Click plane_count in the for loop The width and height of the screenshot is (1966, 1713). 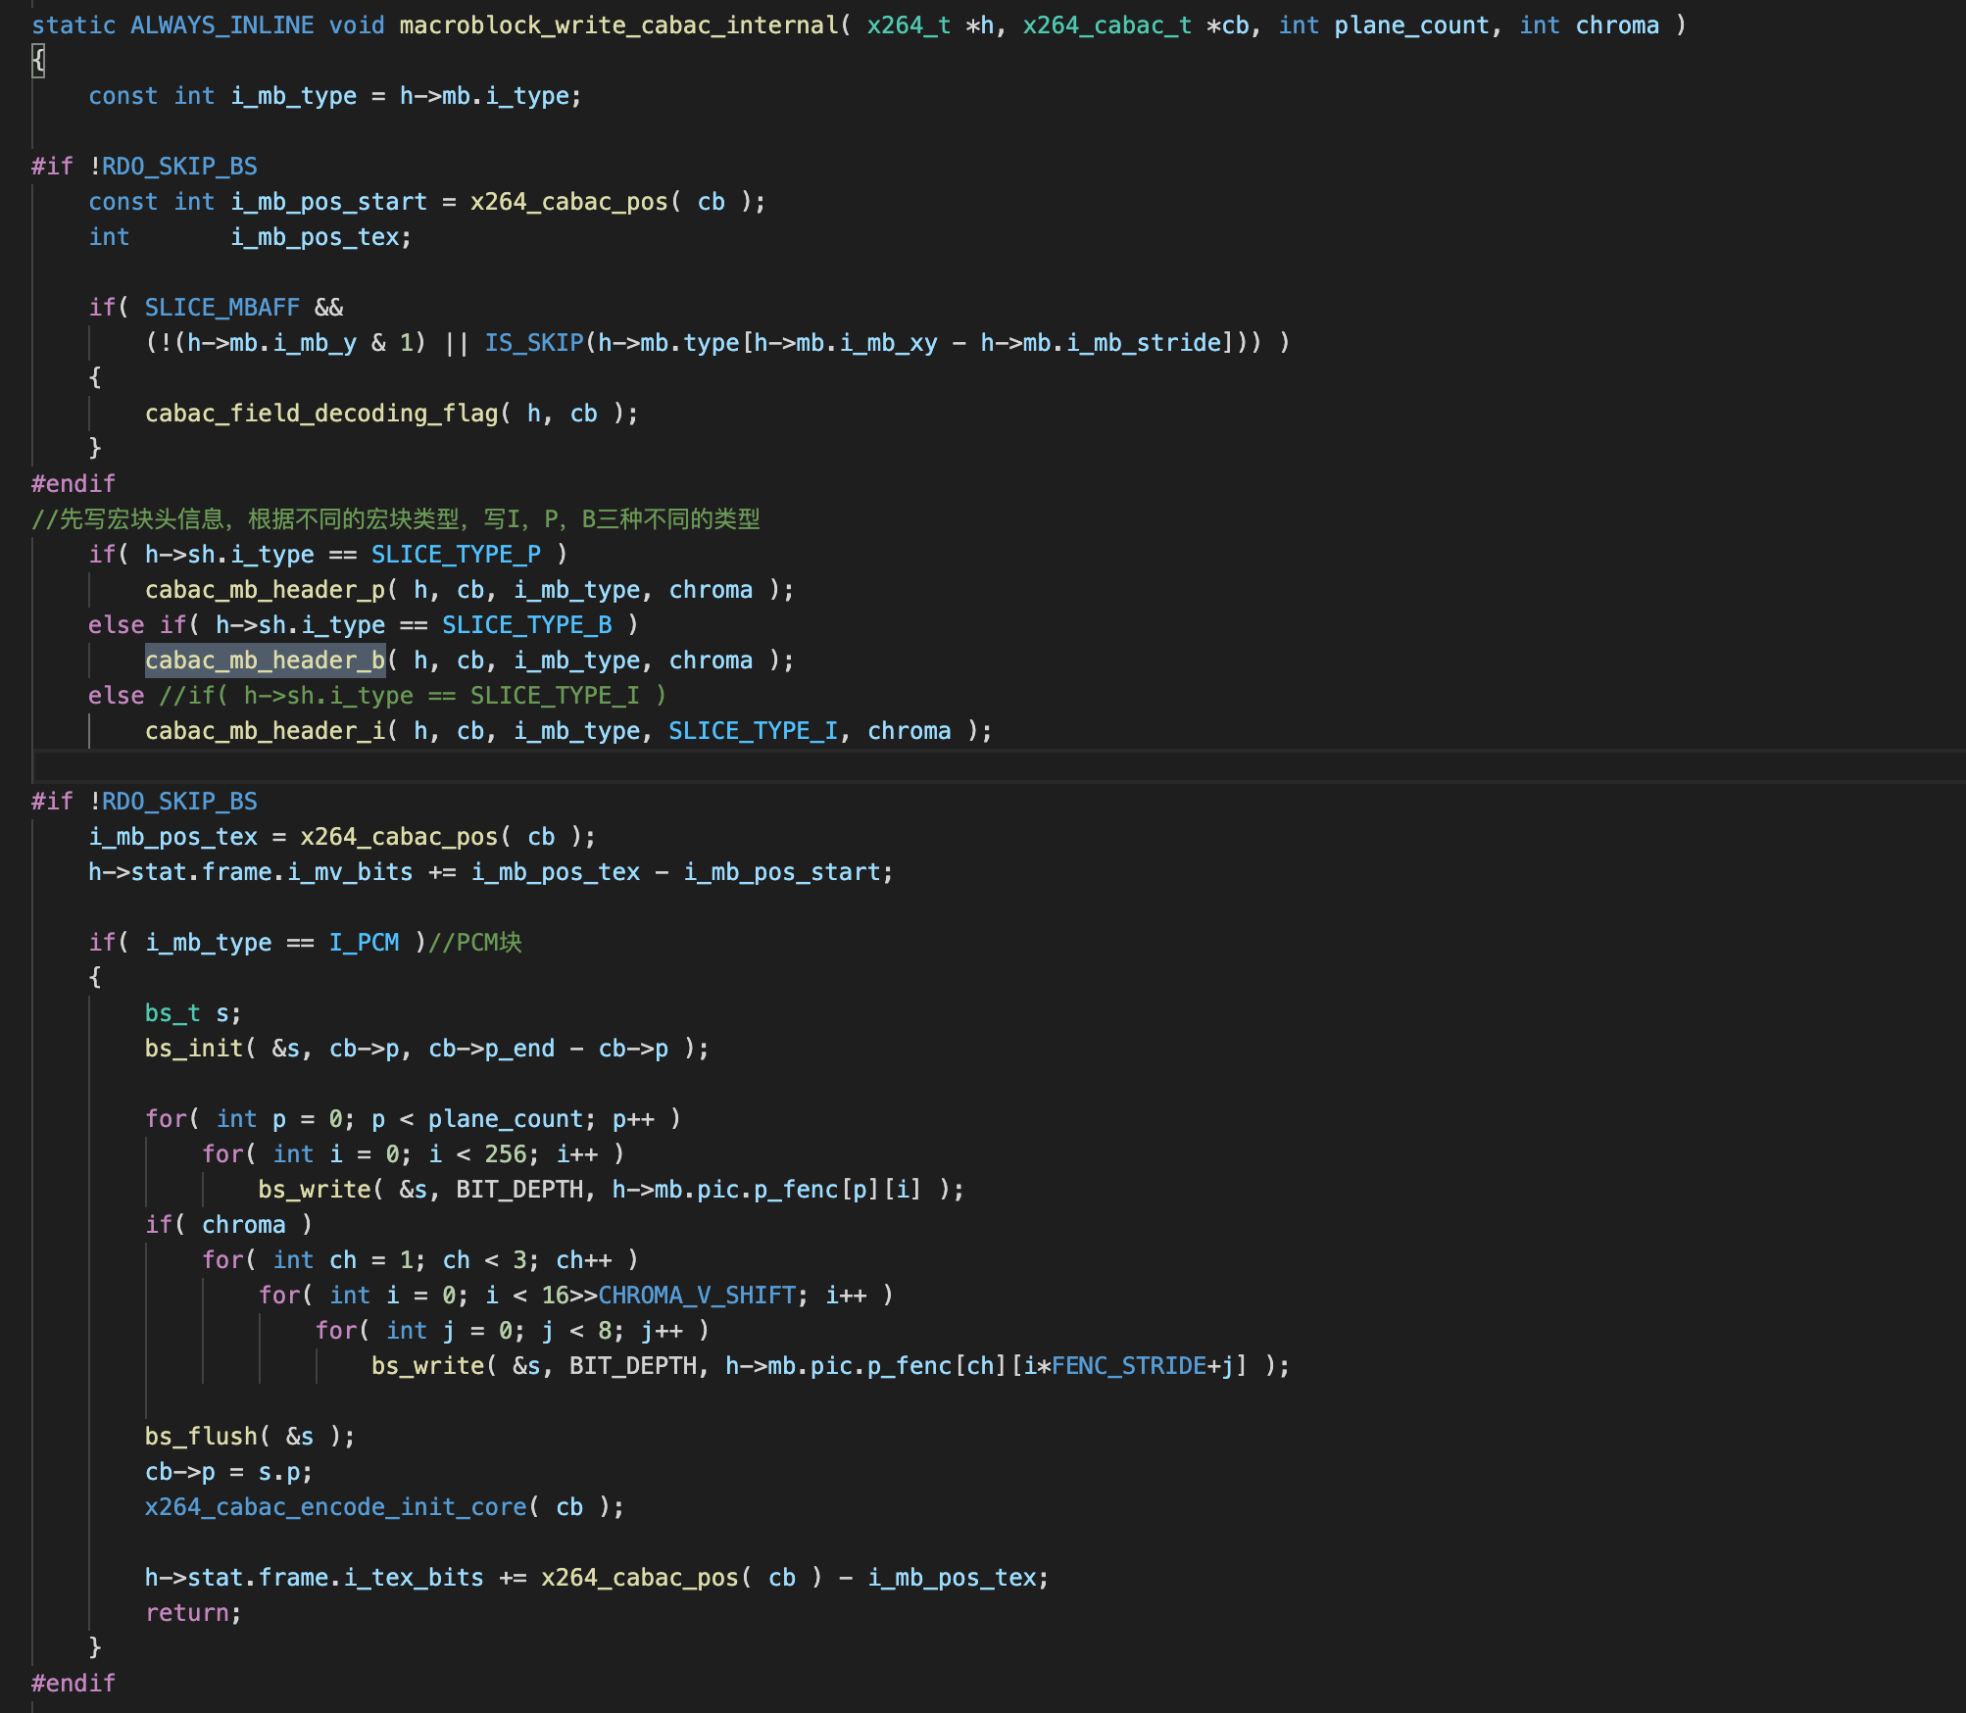tap(506, 1119)
